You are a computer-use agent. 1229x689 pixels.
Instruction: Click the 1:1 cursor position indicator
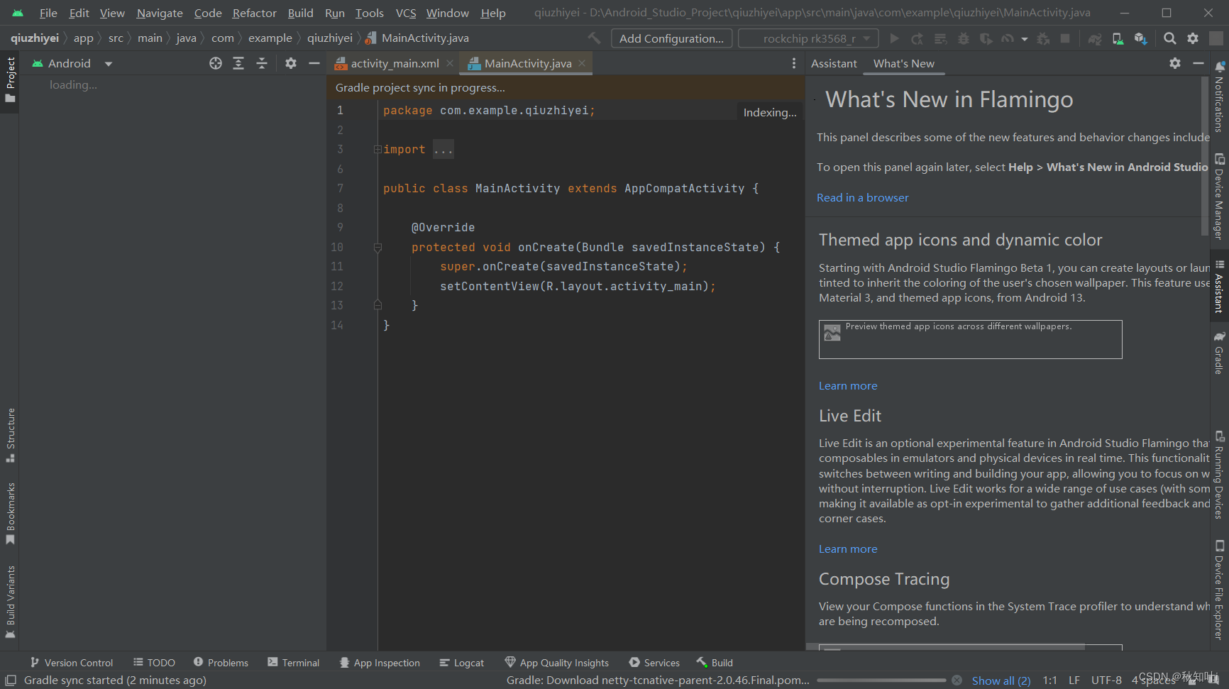pyautogui.click(x=1050, y=680)
